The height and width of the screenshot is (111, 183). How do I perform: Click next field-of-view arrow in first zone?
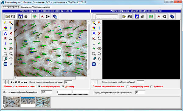coord(7,82)
